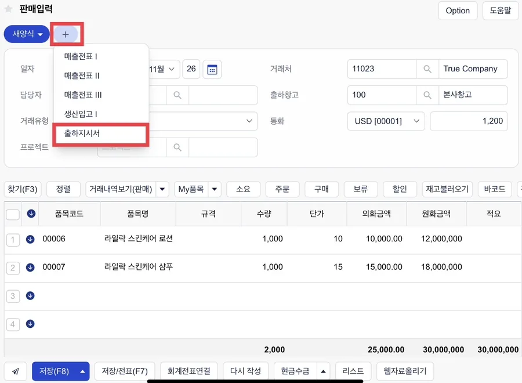Open the 새양식 dropdown
This screenshot has width=522, height=383.
click(x=27, y=34)
